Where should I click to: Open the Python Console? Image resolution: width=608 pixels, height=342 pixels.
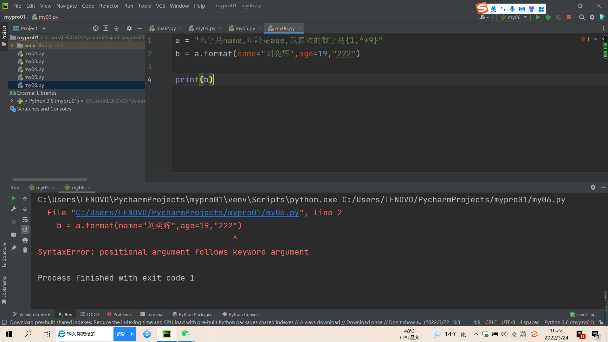click(x=241, y=314)
